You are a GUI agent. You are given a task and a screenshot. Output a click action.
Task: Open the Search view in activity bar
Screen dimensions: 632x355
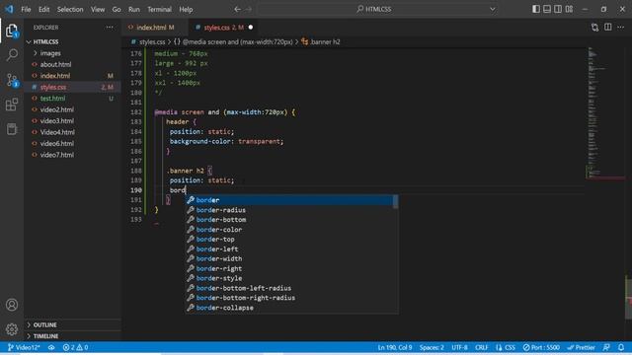tap(12, 55)
